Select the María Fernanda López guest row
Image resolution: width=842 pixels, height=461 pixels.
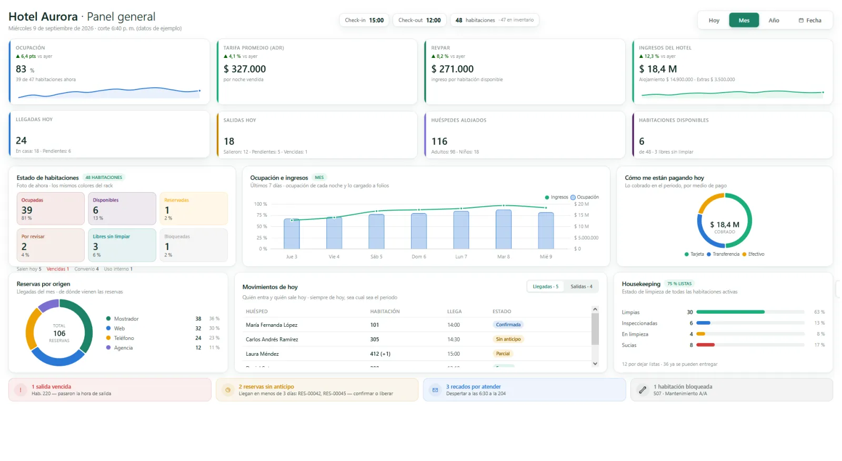tap(418, 325)
